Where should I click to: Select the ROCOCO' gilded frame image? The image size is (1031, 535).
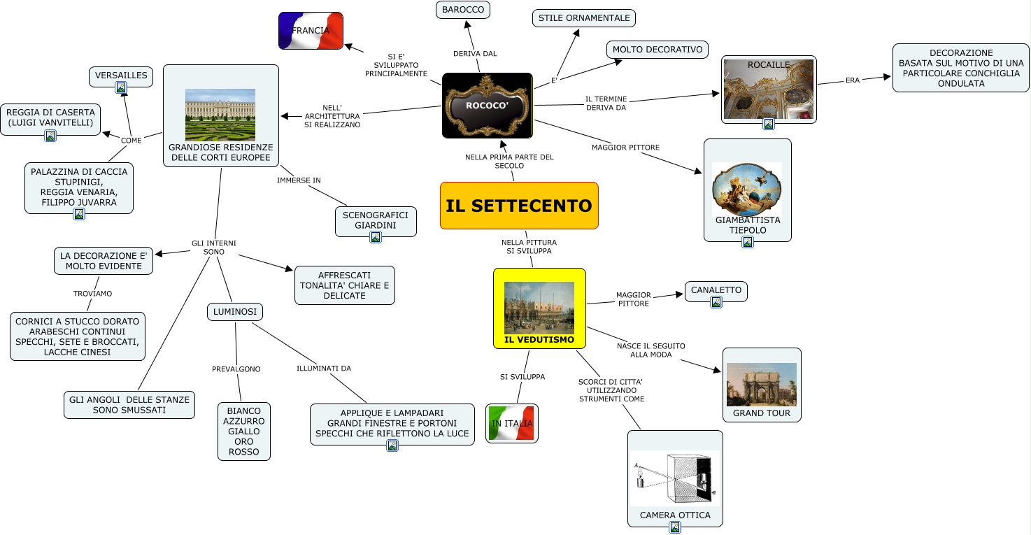[x=488, y=106]
